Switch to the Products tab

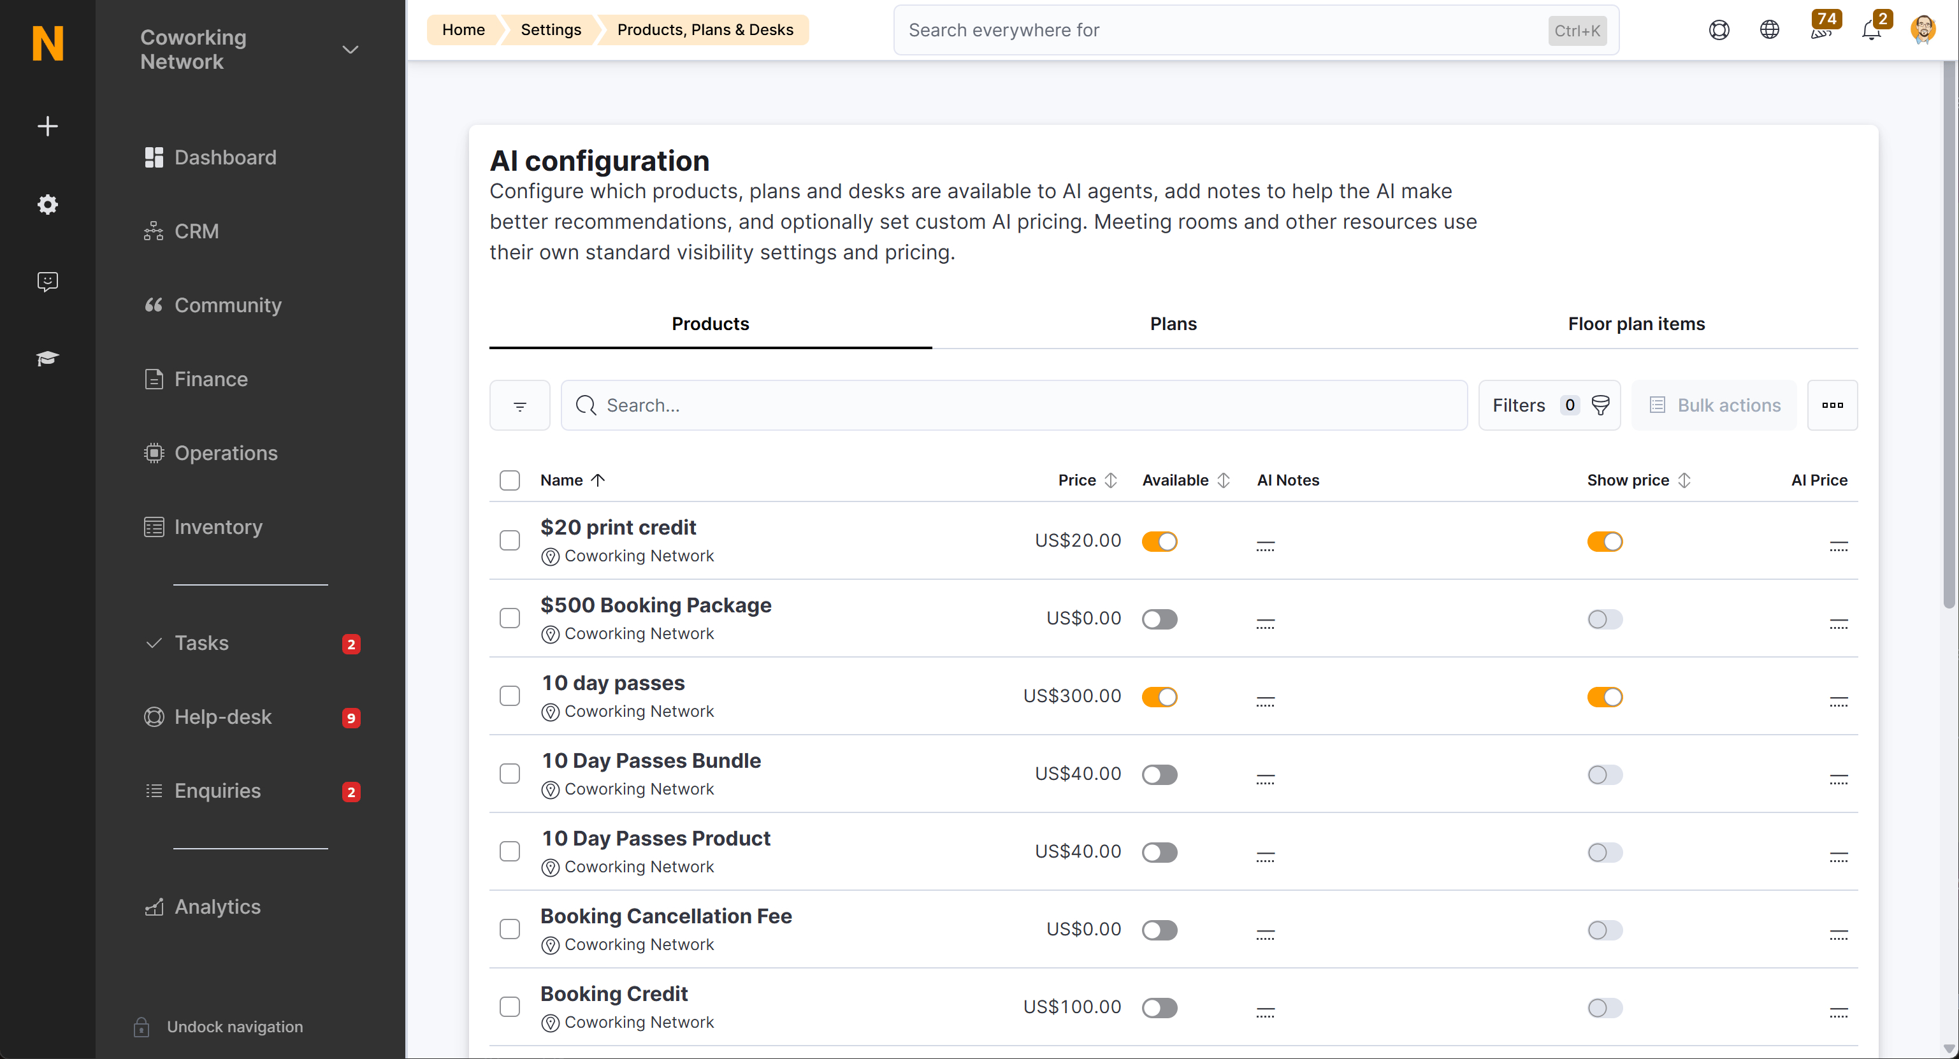coord(711,324)
